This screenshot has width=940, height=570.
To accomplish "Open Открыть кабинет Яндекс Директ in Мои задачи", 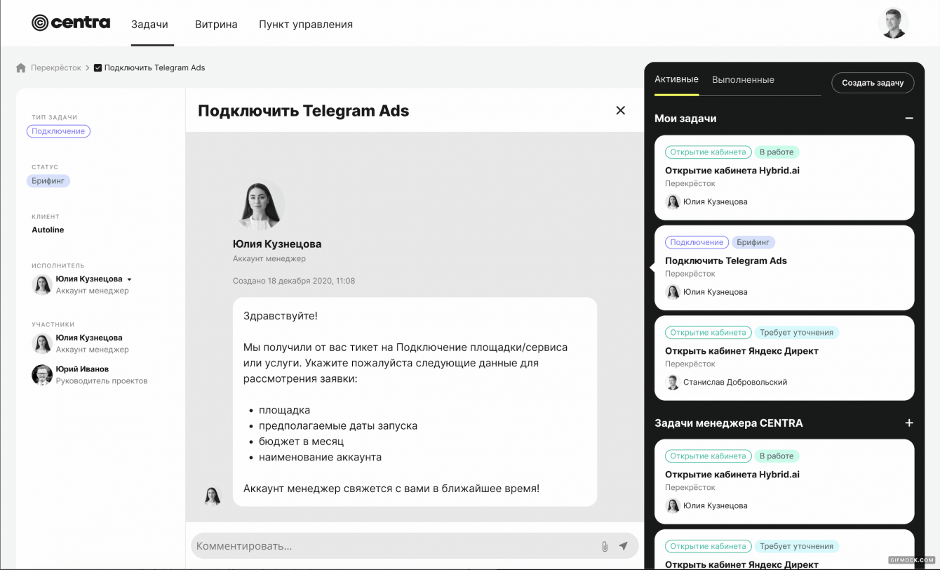I will click(x=784, y=358).
